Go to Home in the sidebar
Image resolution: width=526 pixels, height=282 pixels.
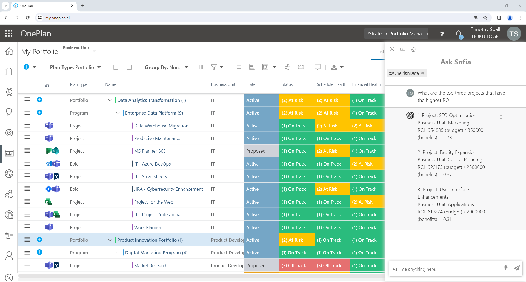click(x=9, y=51)
